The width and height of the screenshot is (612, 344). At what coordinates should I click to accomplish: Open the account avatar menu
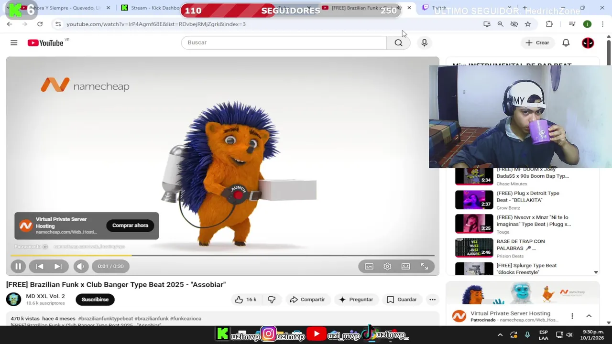588,43
